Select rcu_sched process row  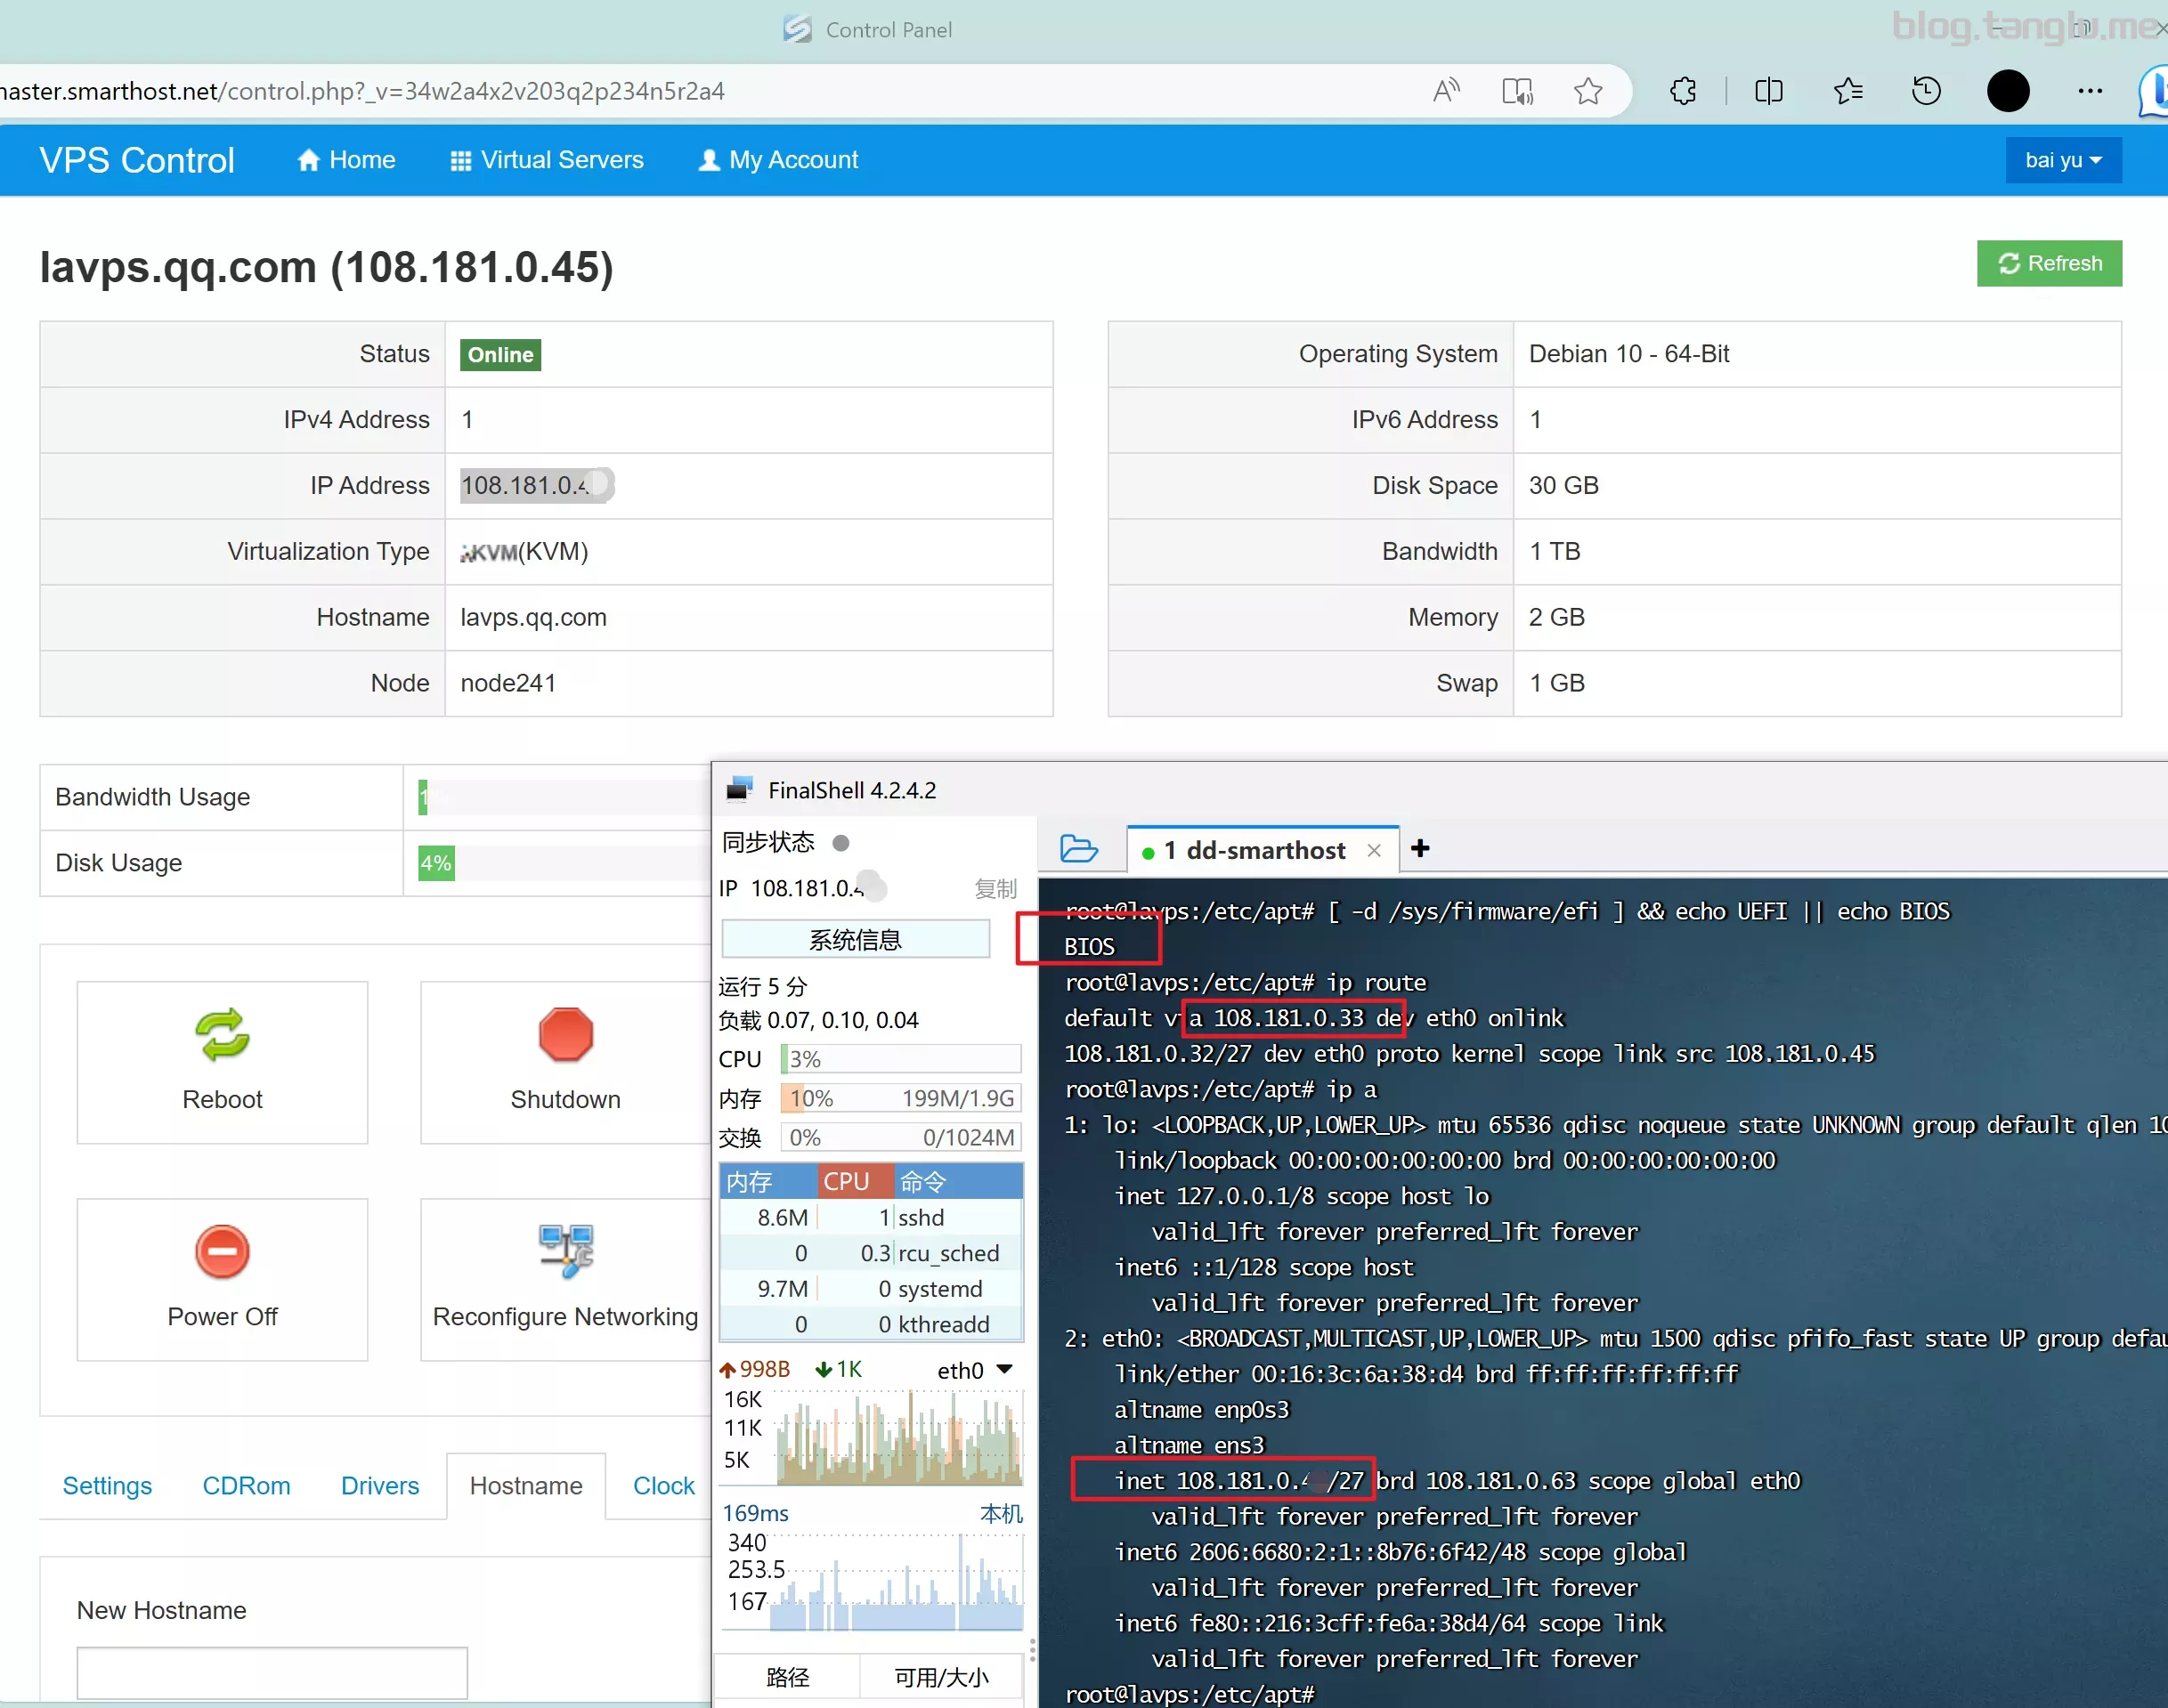pos(872,1253)
